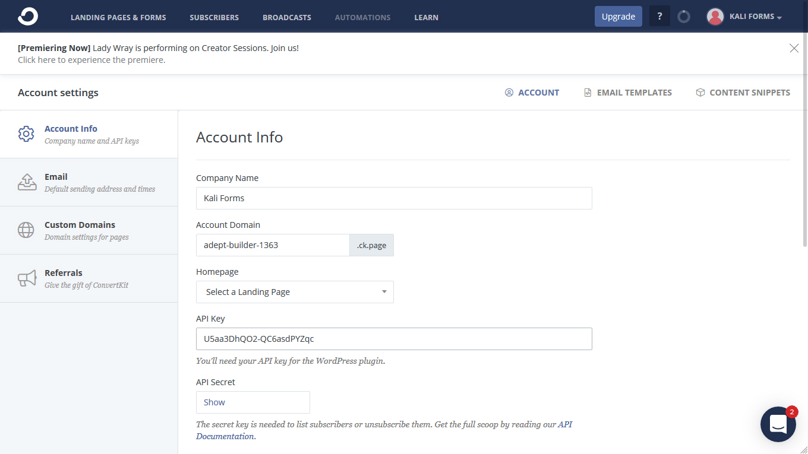Show the API Secret
This screenshot has height=454, width=808.
point(253,402)
